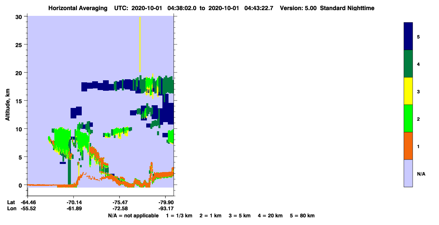Click the altitude tick label 10
This screenshot has width=439, height=225.
point(20,129)
